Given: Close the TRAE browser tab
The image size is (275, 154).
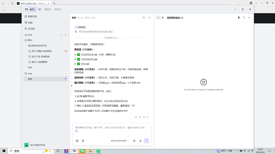Looking at the screenshot, I should pyautogui.click(x=49, y=3).
